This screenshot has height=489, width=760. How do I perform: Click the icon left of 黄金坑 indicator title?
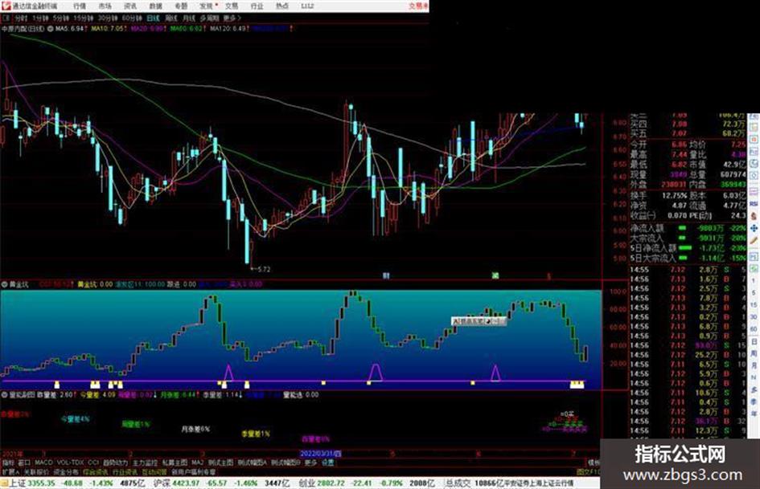4,284
